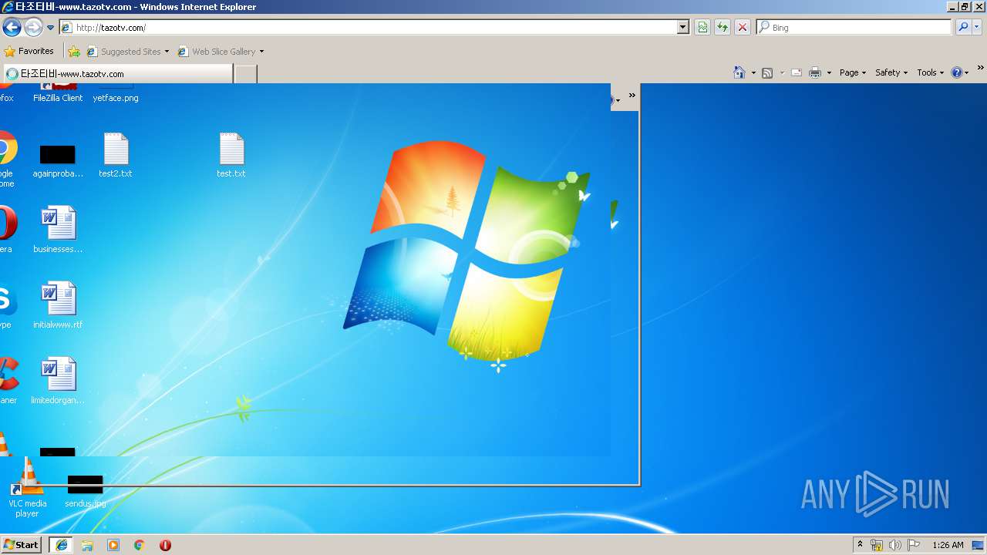Click the Help question mark icon
The image size is (987, 555).
pos(957,72)
